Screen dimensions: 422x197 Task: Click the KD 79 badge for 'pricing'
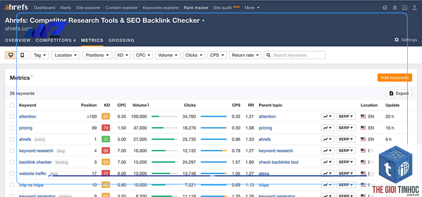106,128
